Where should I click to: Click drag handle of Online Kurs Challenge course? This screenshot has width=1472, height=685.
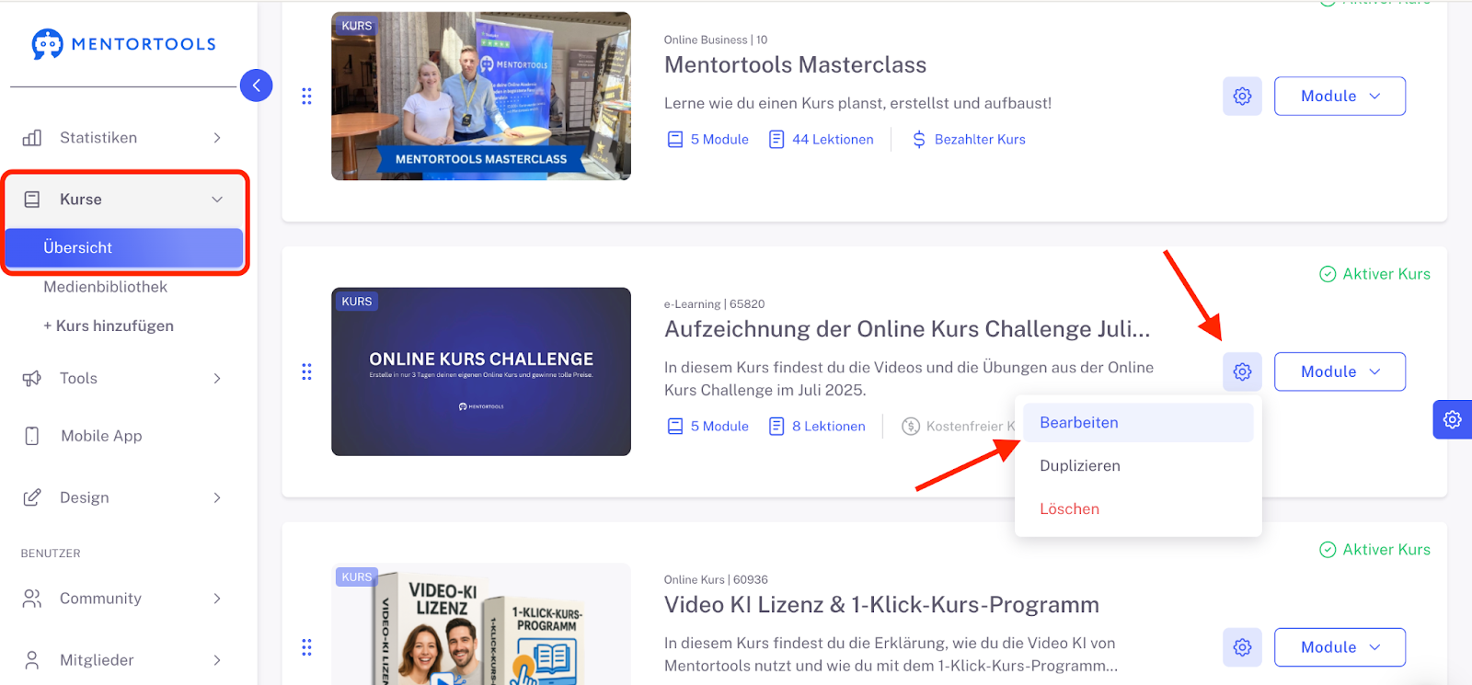coord(306,371)
